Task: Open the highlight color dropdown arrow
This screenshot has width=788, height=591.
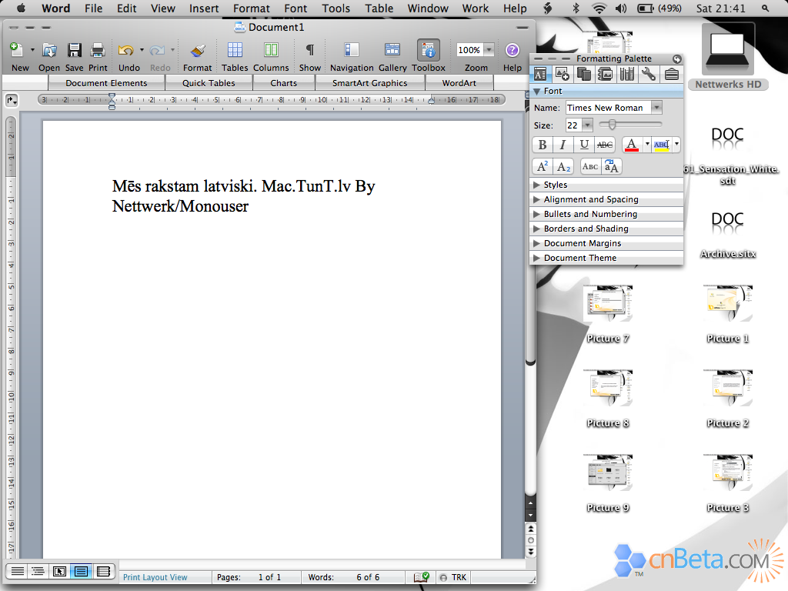Action: [676, 145]
